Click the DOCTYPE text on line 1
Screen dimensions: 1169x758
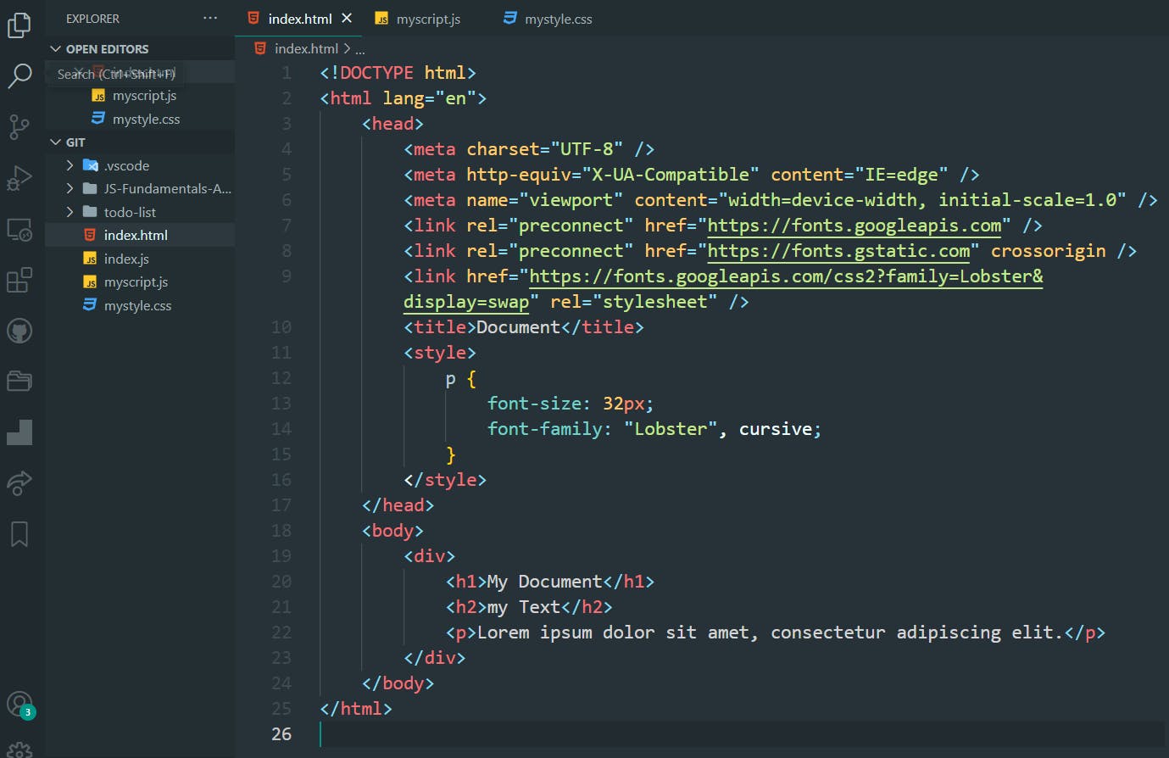376,73
